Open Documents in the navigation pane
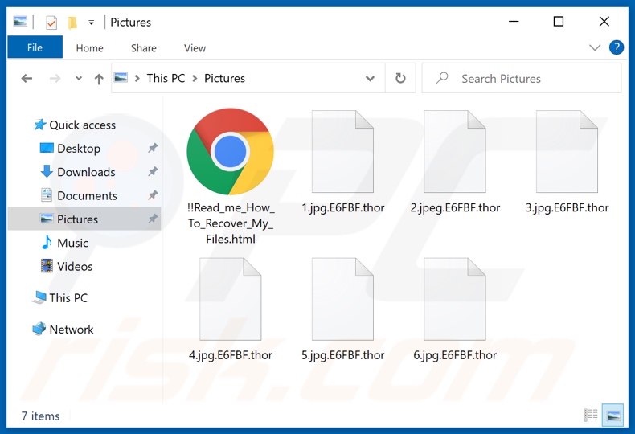Image resolution: width=635 pixels, height=434 pixels. pos(80,195)
